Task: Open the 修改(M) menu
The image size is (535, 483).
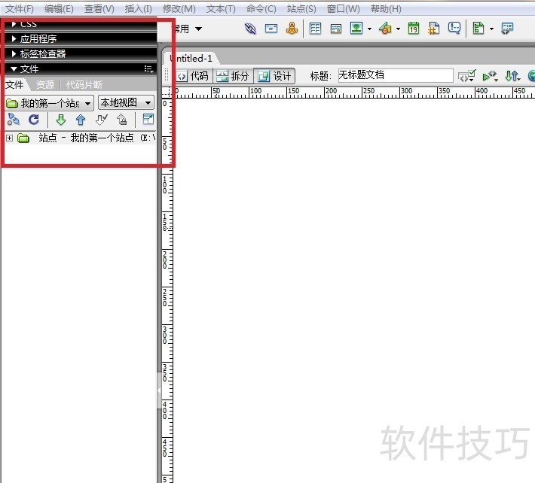Action: point(179,8)
